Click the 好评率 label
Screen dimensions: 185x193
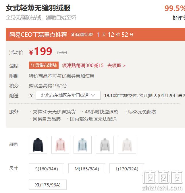click(x=179, y=18)
